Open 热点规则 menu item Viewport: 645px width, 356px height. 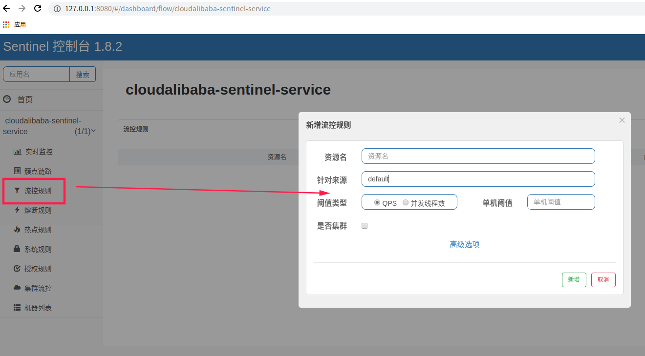click(x=38, y=230)
